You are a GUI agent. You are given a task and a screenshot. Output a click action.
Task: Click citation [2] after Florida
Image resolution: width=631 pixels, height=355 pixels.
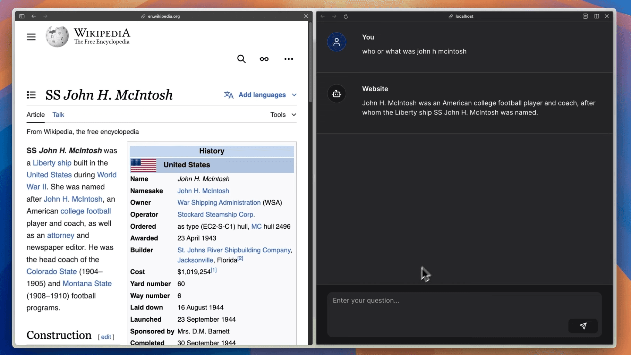pyautogui.click(x=240, y=258)
